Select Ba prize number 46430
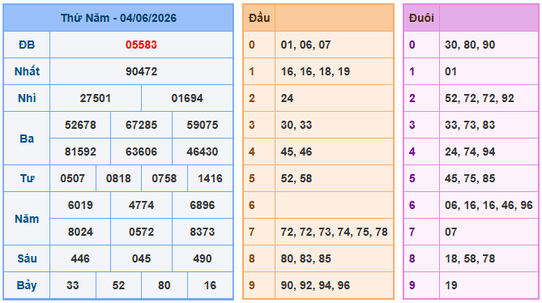The width and height of the screenshot is (542, 303). click(203, 151)
